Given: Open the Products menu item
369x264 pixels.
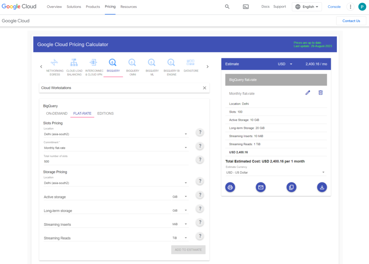Looking at the screenshot, I should pyautogui.click(x=93, y=7).
